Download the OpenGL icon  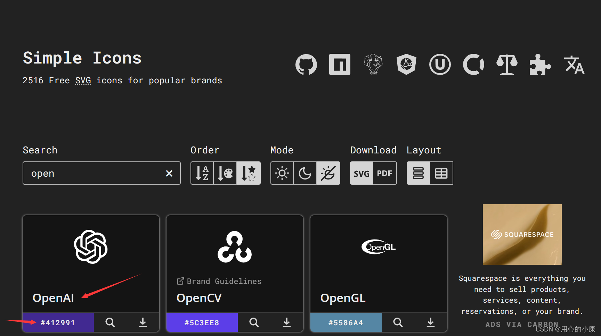pos(431,322)
